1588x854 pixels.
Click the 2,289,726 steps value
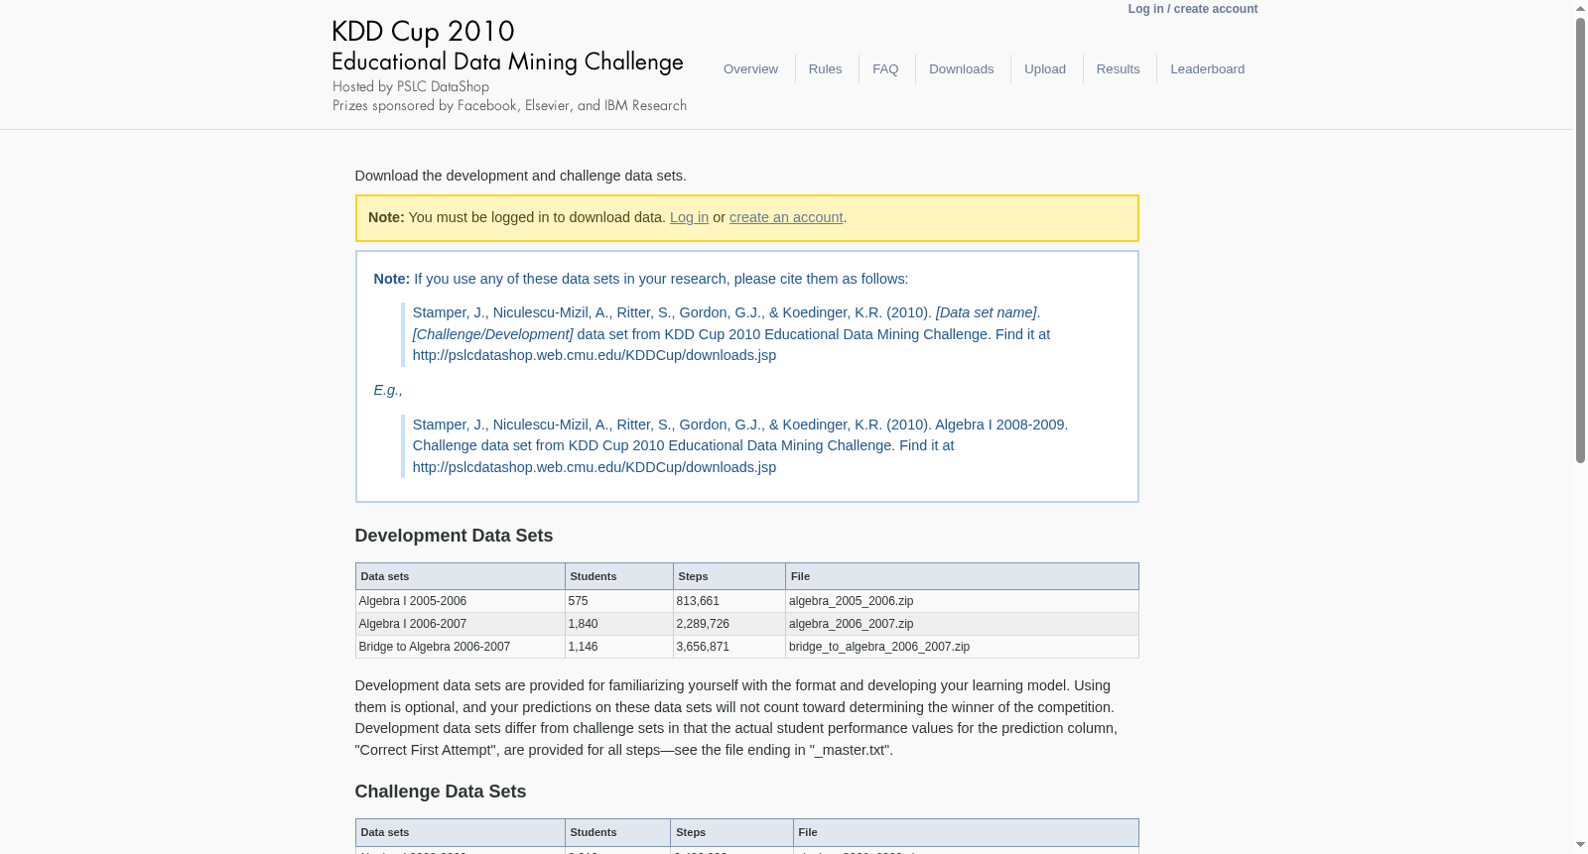point(703,624)
